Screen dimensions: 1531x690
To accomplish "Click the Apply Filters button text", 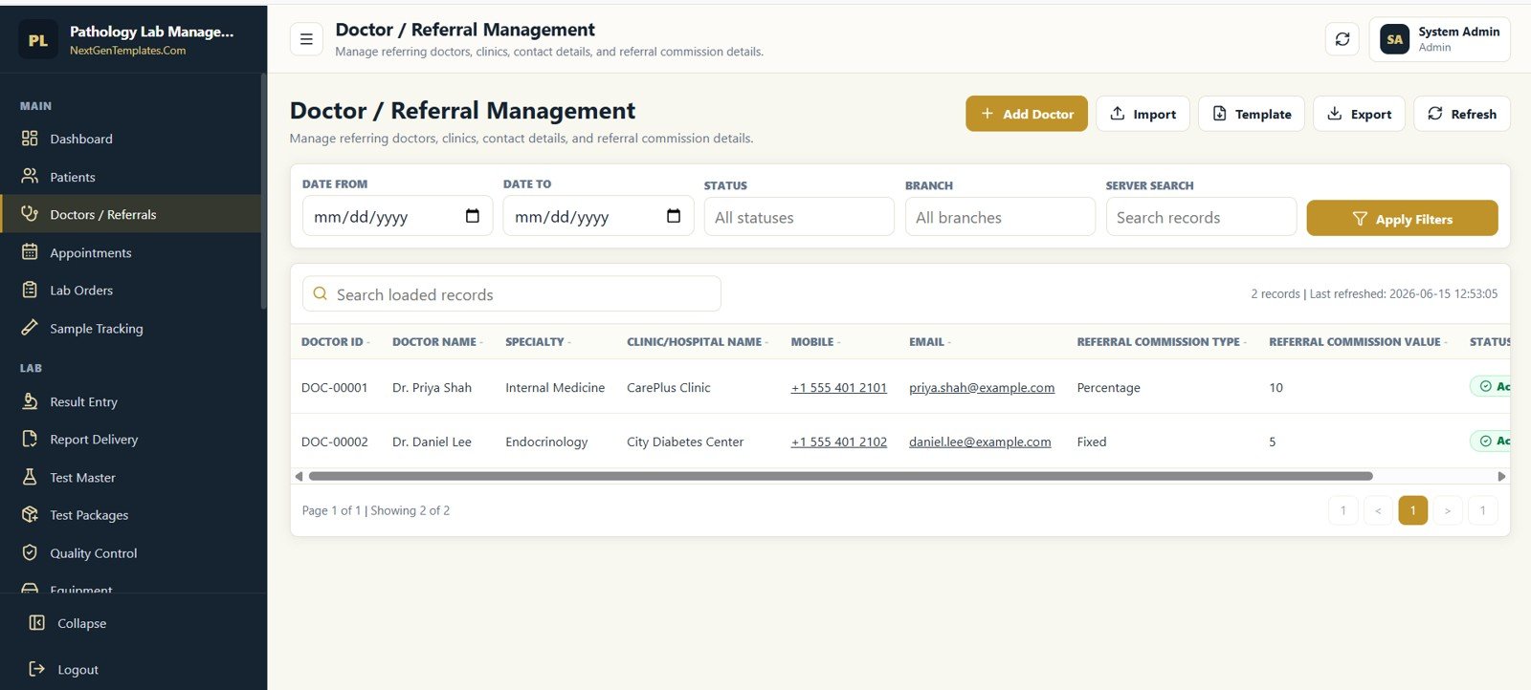I will pos(1414,219).
